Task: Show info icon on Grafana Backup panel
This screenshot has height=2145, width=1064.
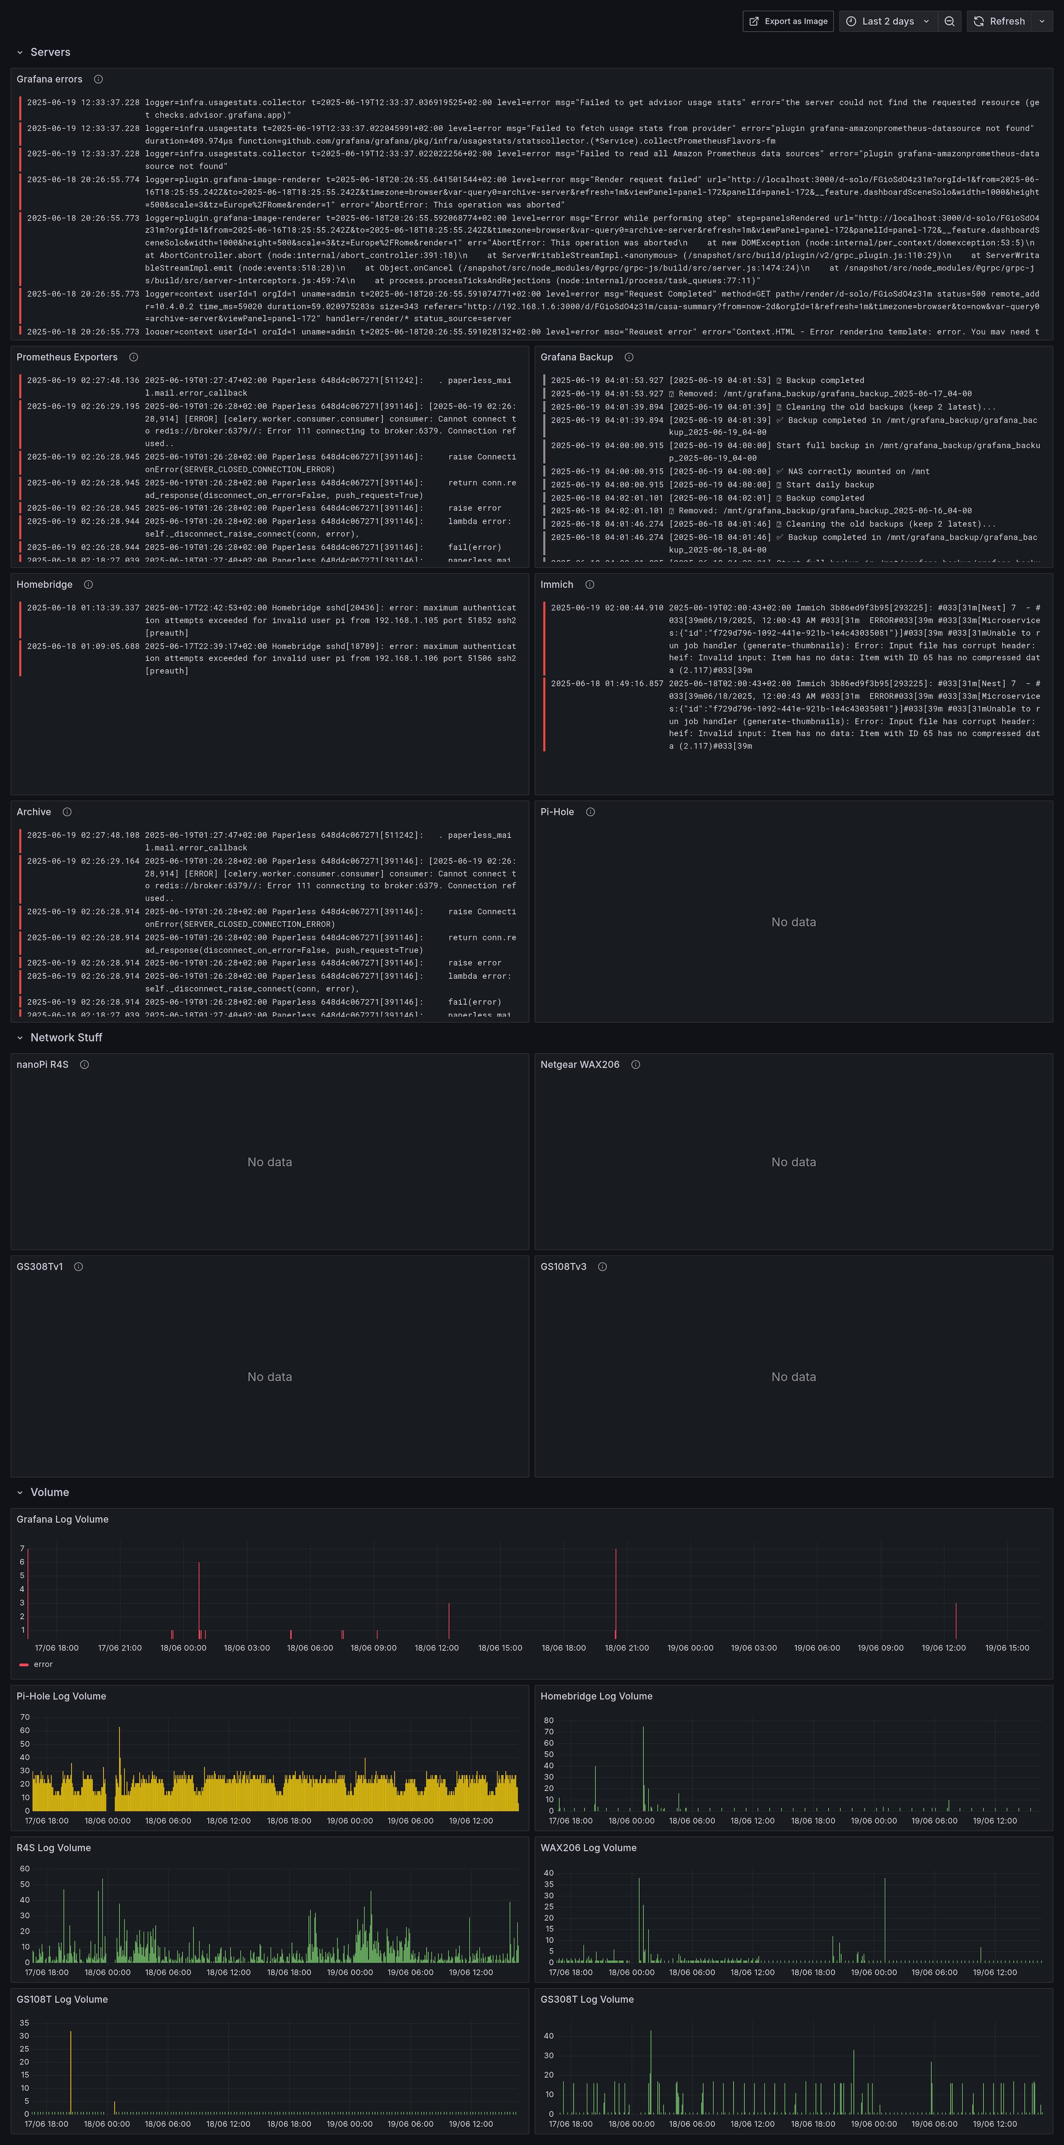Action: coord(629,357)
